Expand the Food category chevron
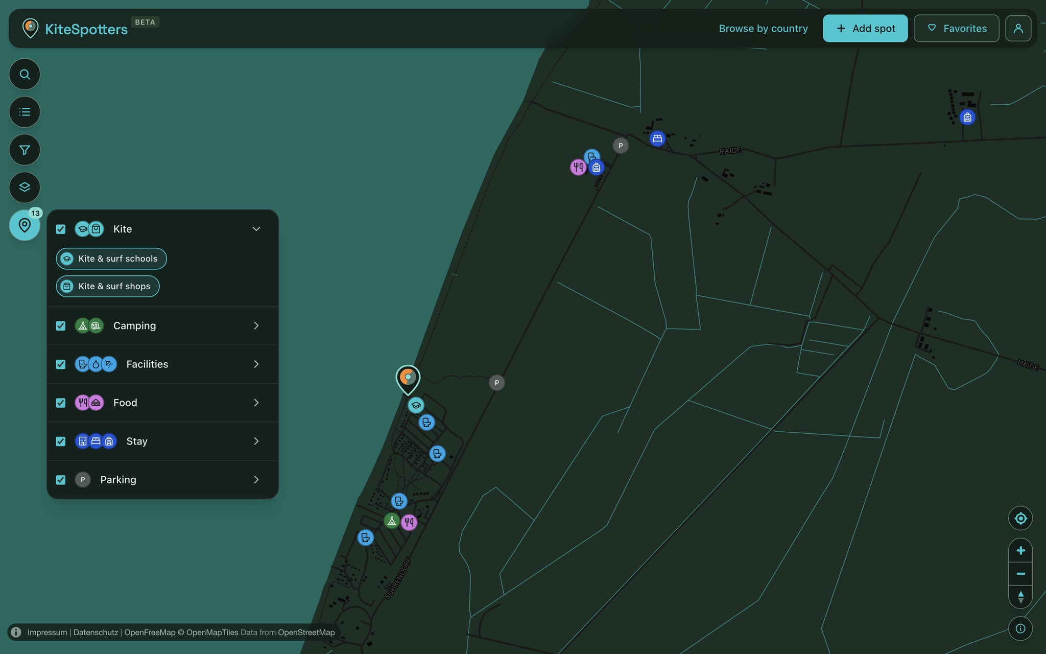Image resolution: width=1046 pixels, height=654 pixels. (256, 403)
